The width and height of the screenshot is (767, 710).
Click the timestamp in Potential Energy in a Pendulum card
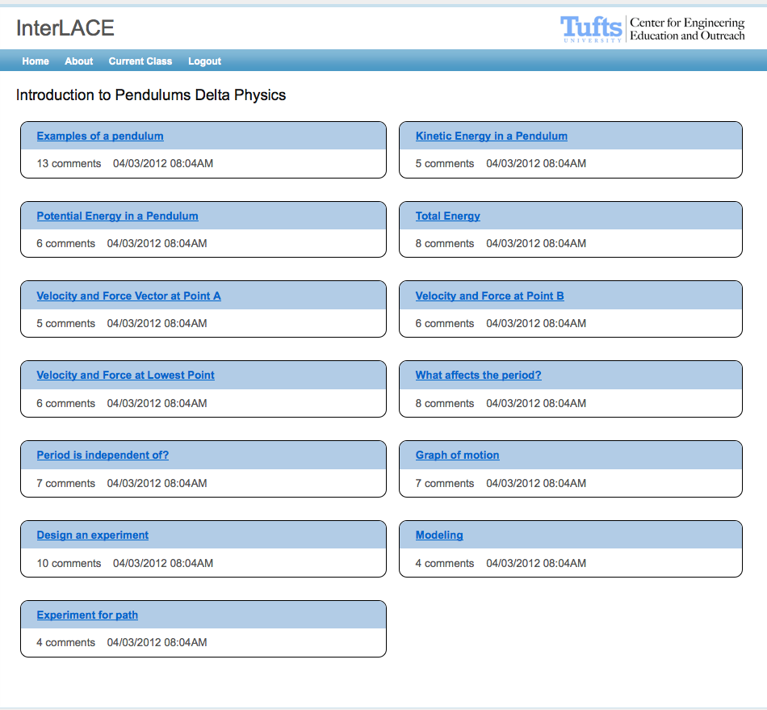pos(157,243)
